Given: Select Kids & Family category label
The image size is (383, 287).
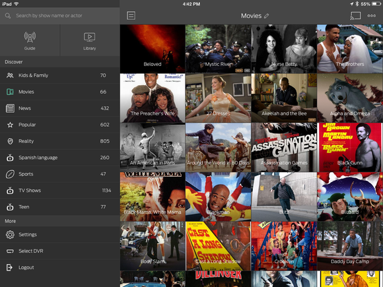Looking at the screenshot, I should [34, 75].
